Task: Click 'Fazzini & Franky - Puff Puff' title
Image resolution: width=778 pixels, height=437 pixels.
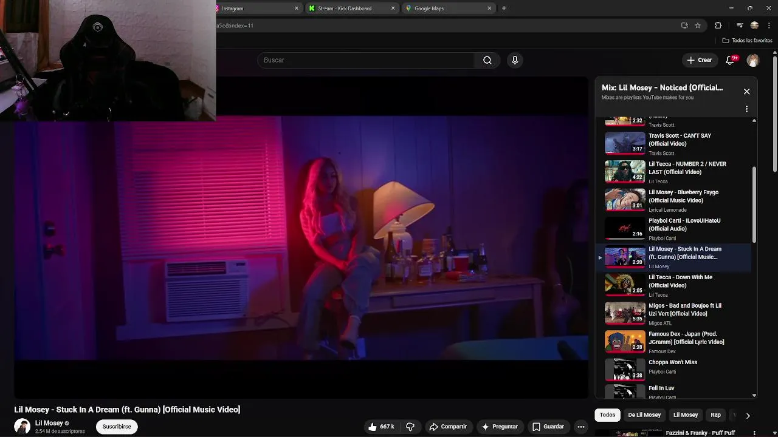Action: click(x=700, y=433)
